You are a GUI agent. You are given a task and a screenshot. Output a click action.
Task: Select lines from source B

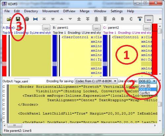[x=122, y=19]
